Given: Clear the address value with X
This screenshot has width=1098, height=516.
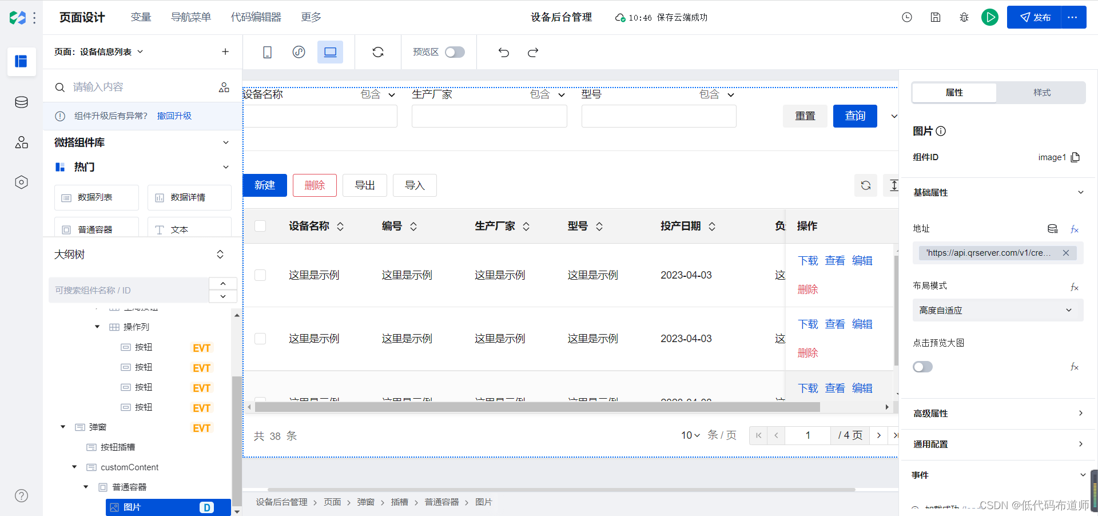Looking at the screenshot, I should coord(1066,253).
